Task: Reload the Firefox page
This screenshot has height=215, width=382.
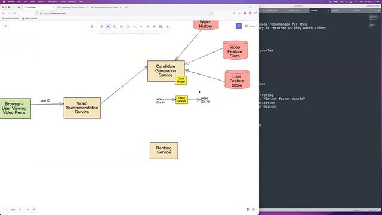Action: (x=14, y=13)
